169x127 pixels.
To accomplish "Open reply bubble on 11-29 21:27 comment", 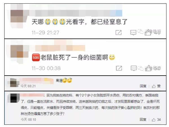I will pyautogui.click(x=133, y=33).
